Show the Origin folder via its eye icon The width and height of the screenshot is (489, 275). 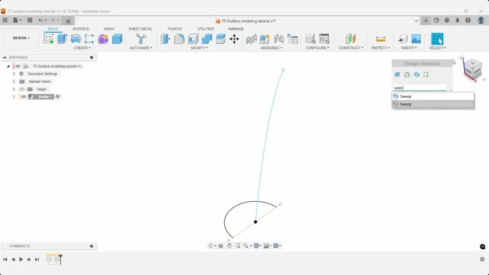pos(22,89)
